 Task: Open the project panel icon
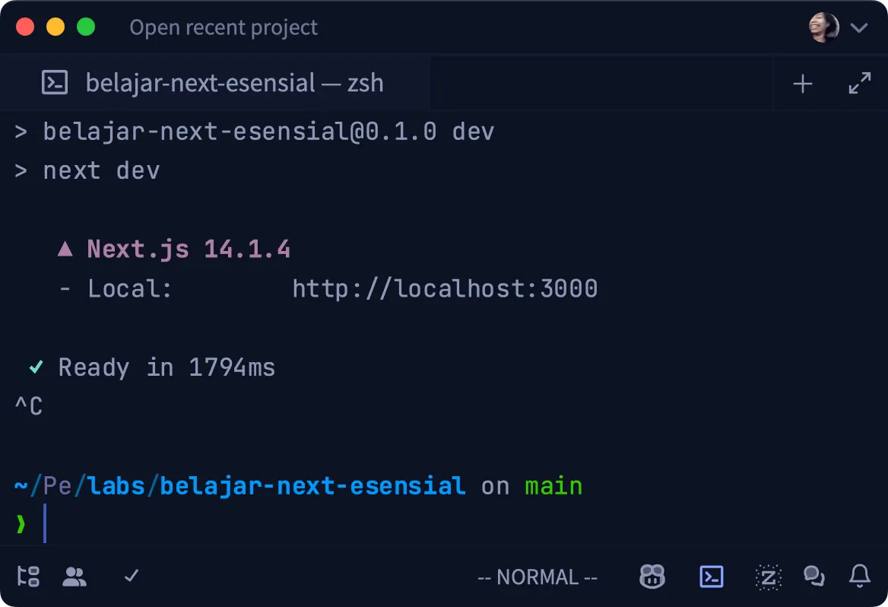(28, 577)
